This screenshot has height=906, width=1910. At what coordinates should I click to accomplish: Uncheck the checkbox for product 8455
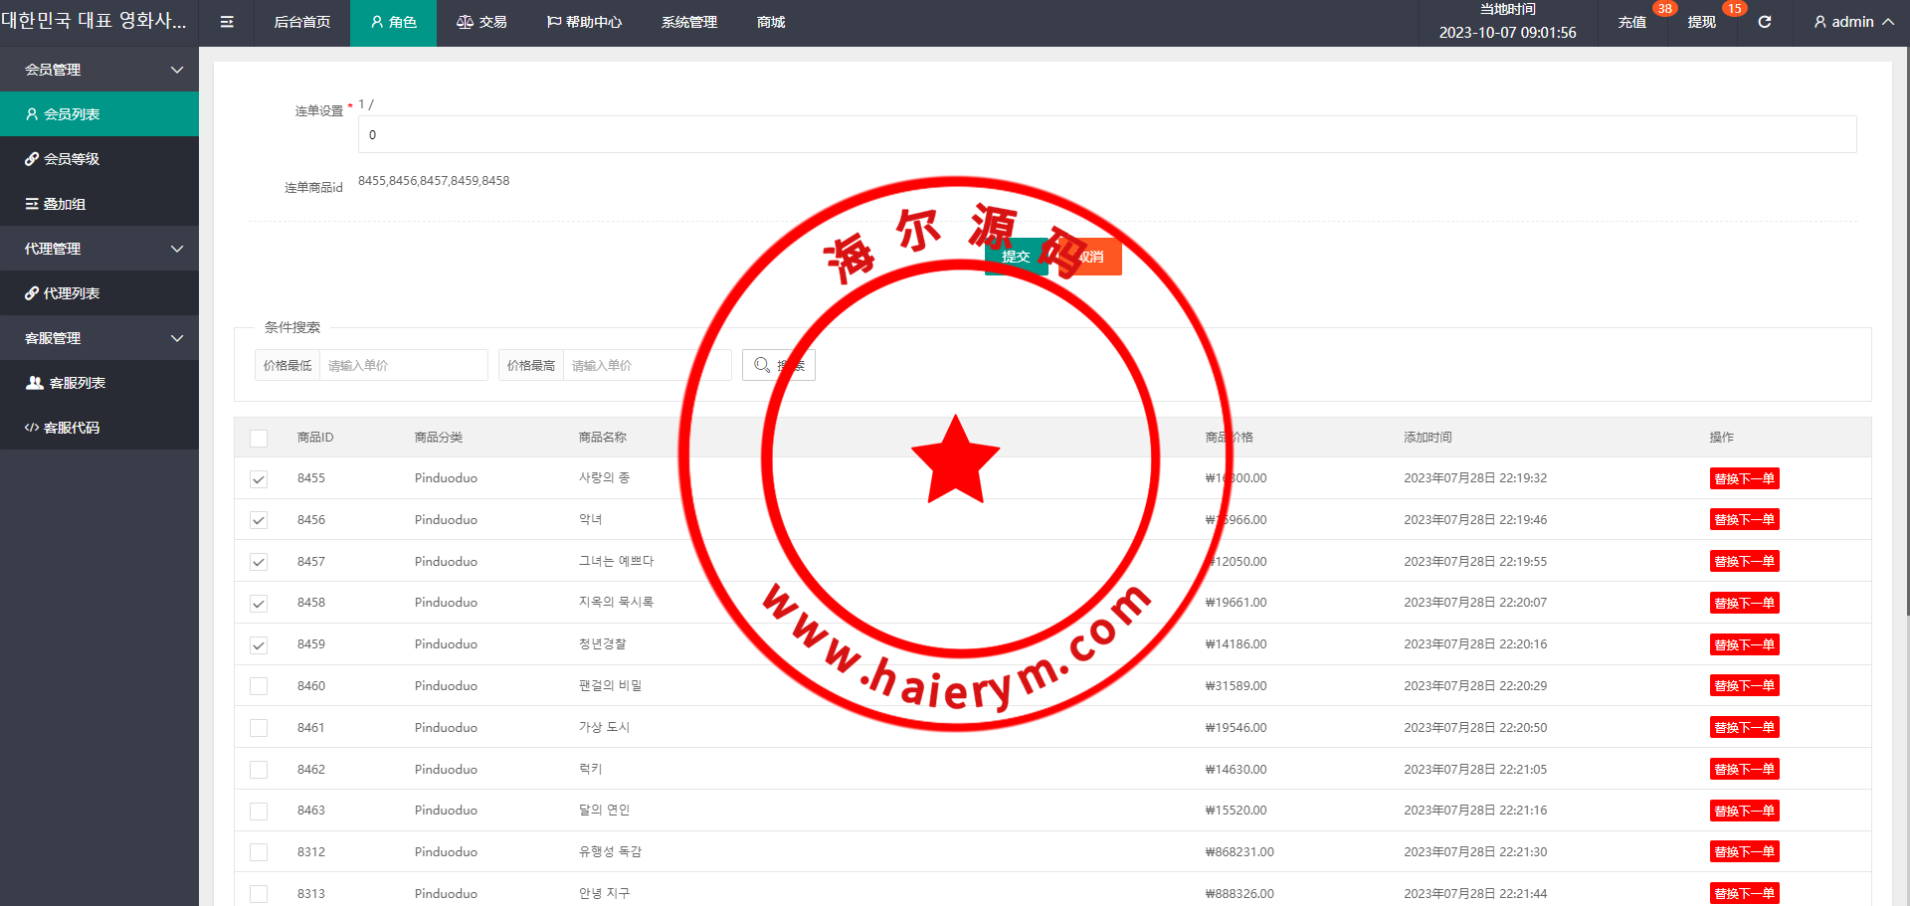click(259, 479)
